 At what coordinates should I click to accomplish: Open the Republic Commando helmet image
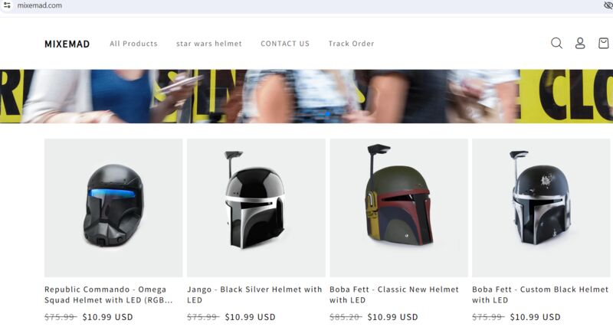point(113,208)
